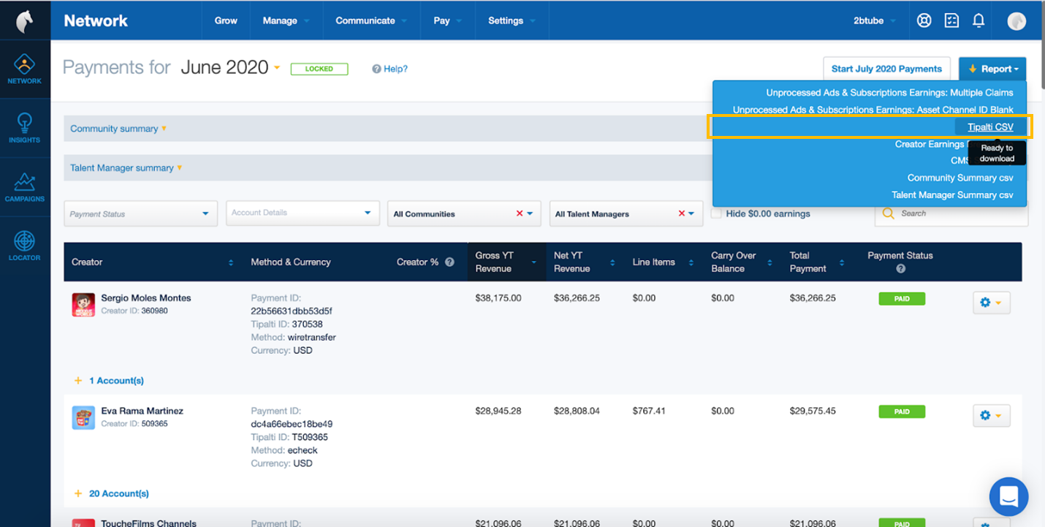The width and height of the screenshot is (1045, 527).
Task: Click the Start July 2020 Payments button
Action: point(886,68)
